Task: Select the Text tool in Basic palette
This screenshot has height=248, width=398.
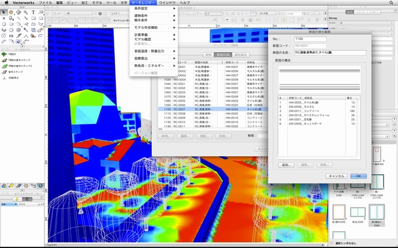Action: pos(33,12)
